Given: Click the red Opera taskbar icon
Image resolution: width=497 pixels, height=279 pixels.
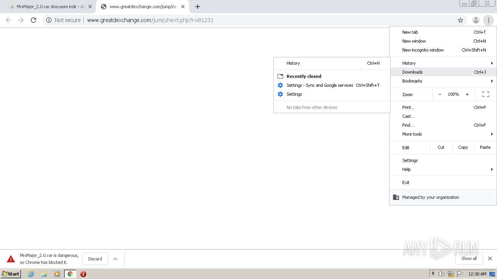Looking at the screenshot, I should [83, 274].
